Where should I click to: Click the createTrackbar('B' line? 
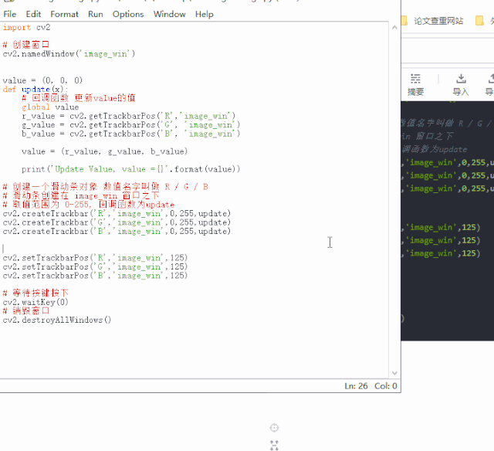click(x=117, y=232)
